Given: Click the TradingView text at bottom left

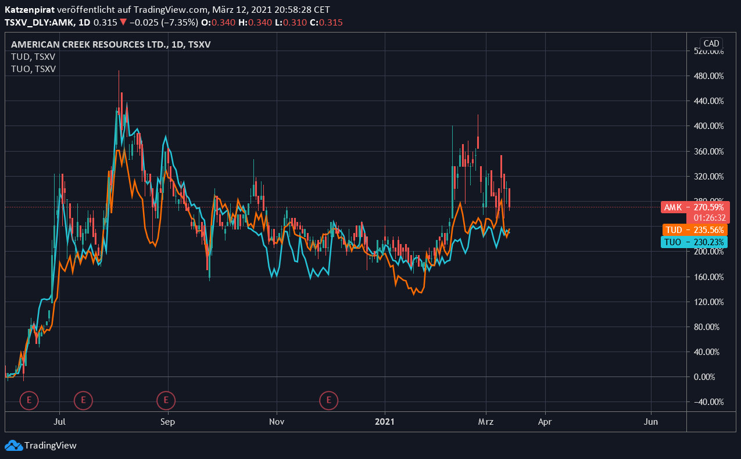Looking at the screenshot, I should [50, 446].
